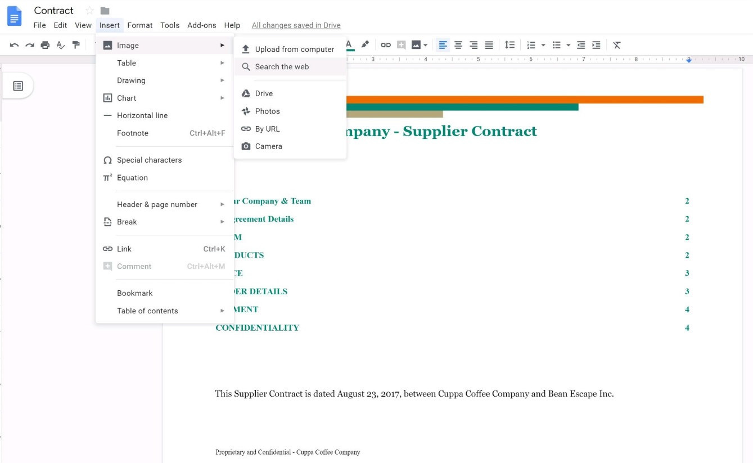Open the Google Docs home icon
753x463 pixels.
coord(14,16)
